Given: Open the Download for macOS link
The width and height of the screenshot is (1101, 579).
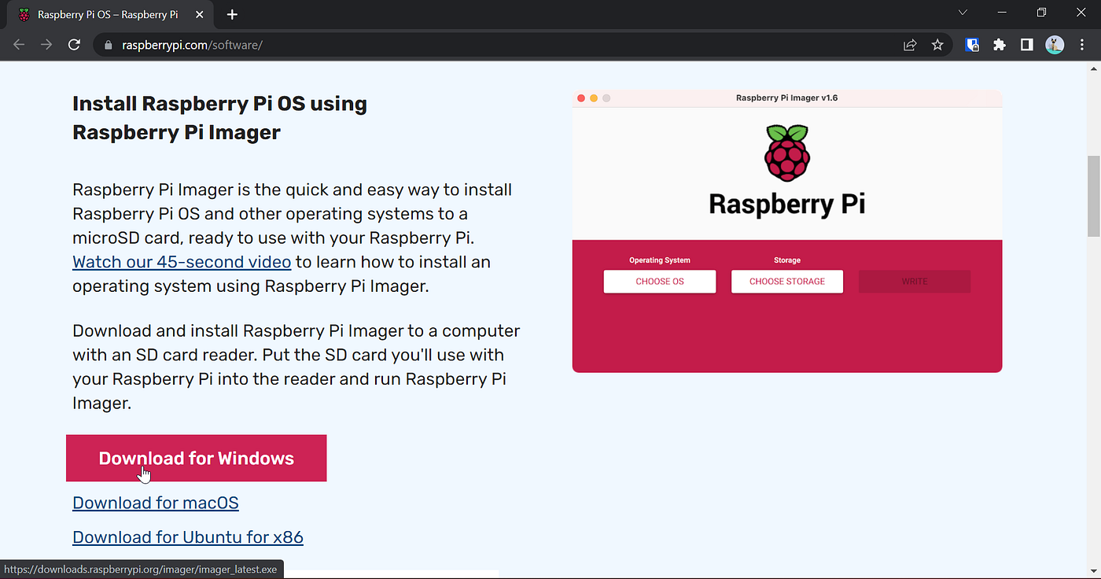Looking at the screenshot, I should (156, 503).
